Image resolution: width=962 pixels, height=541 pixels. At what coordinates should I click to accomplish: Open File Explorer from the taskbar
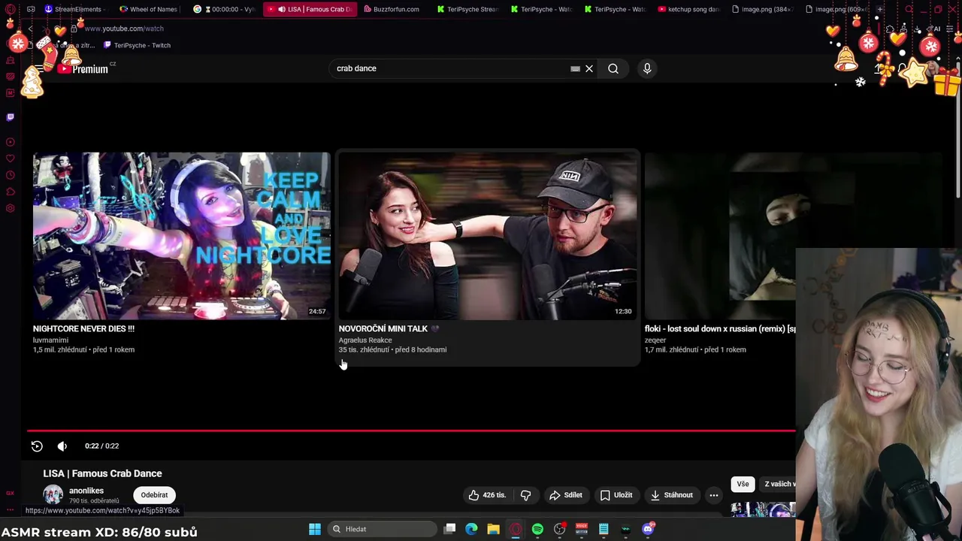click(493, 529)
